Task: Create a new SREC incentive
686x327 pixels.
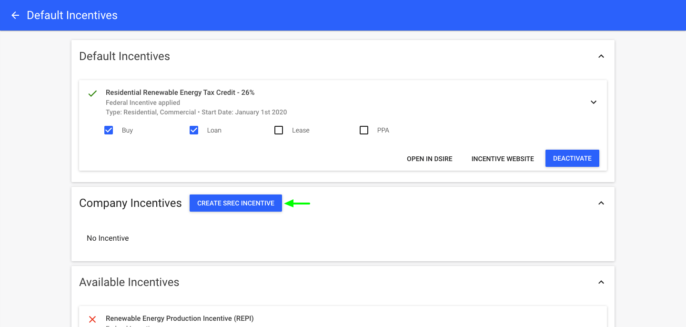Action: coord(235,203)
